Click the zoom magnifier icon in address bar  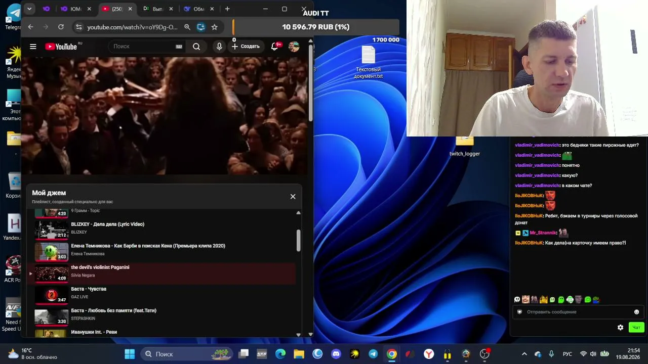tap(187, 27)
